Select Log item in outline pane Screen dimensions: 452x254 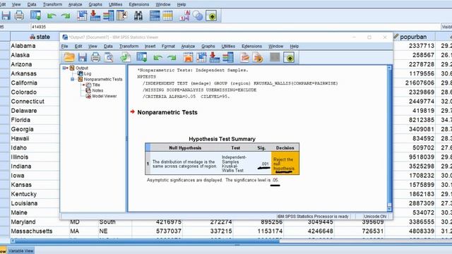point(88,73)
